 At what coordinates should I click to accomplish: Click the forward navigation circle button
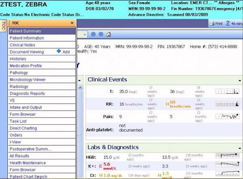tap(101, 34)
